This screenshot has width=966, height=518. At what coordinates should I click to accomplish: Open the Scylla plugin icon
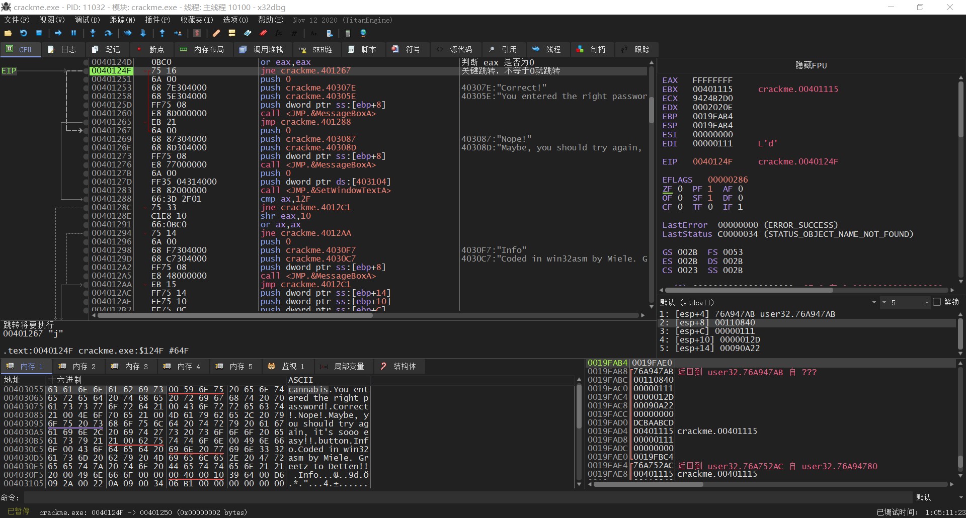197,33
